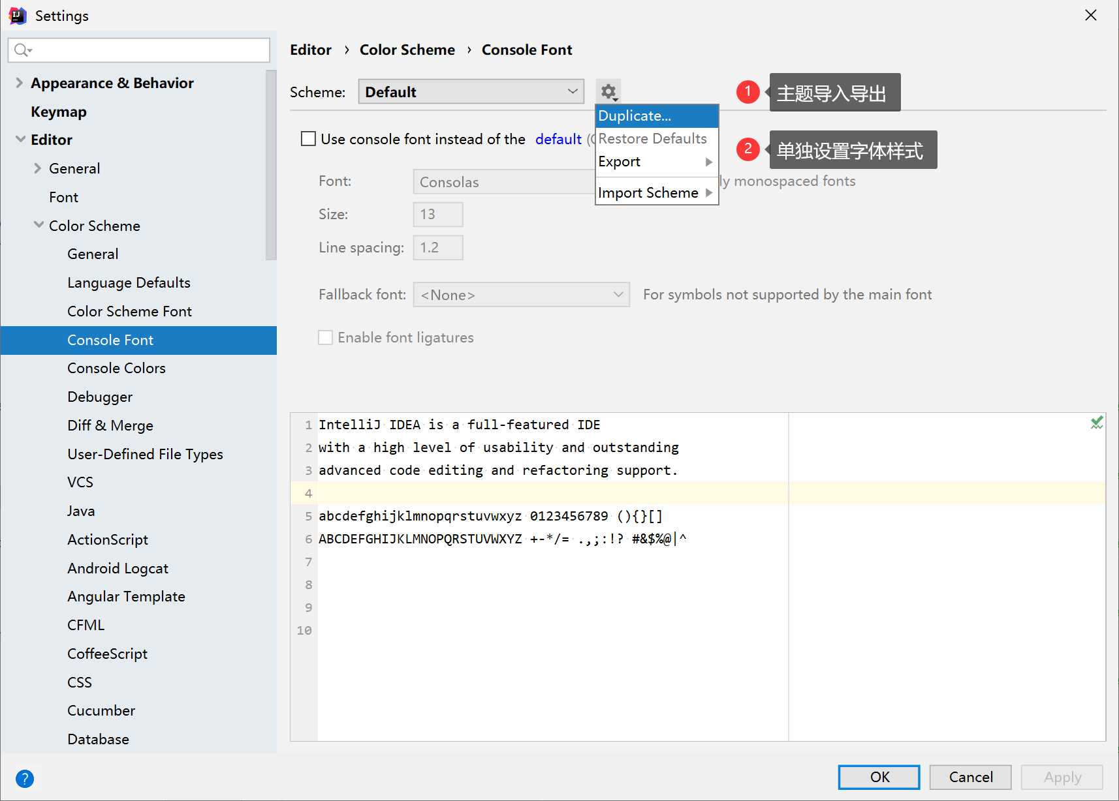The image size is (1119, 801).
Task: Open the Scheme Default dropdown
Action: (471, 92)
